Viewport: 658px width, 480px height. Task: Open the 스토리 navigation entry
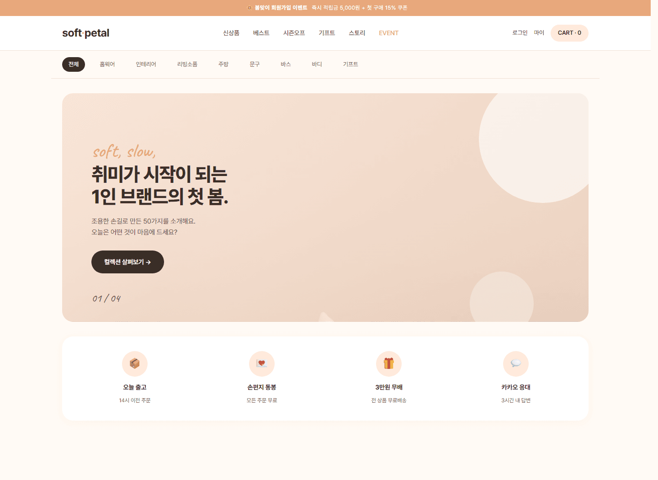(357, 33)
